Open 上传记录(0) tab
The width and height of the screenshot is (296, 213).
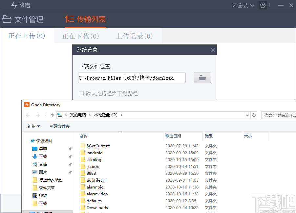134,36
